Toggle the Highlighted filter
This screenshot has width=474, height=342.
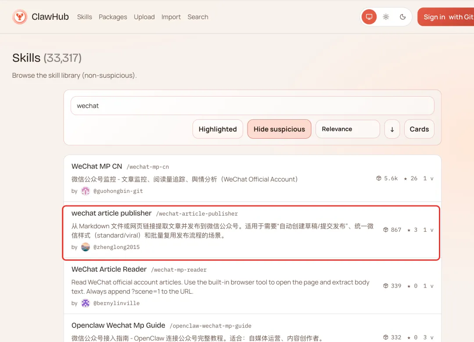tap(218, 129)
